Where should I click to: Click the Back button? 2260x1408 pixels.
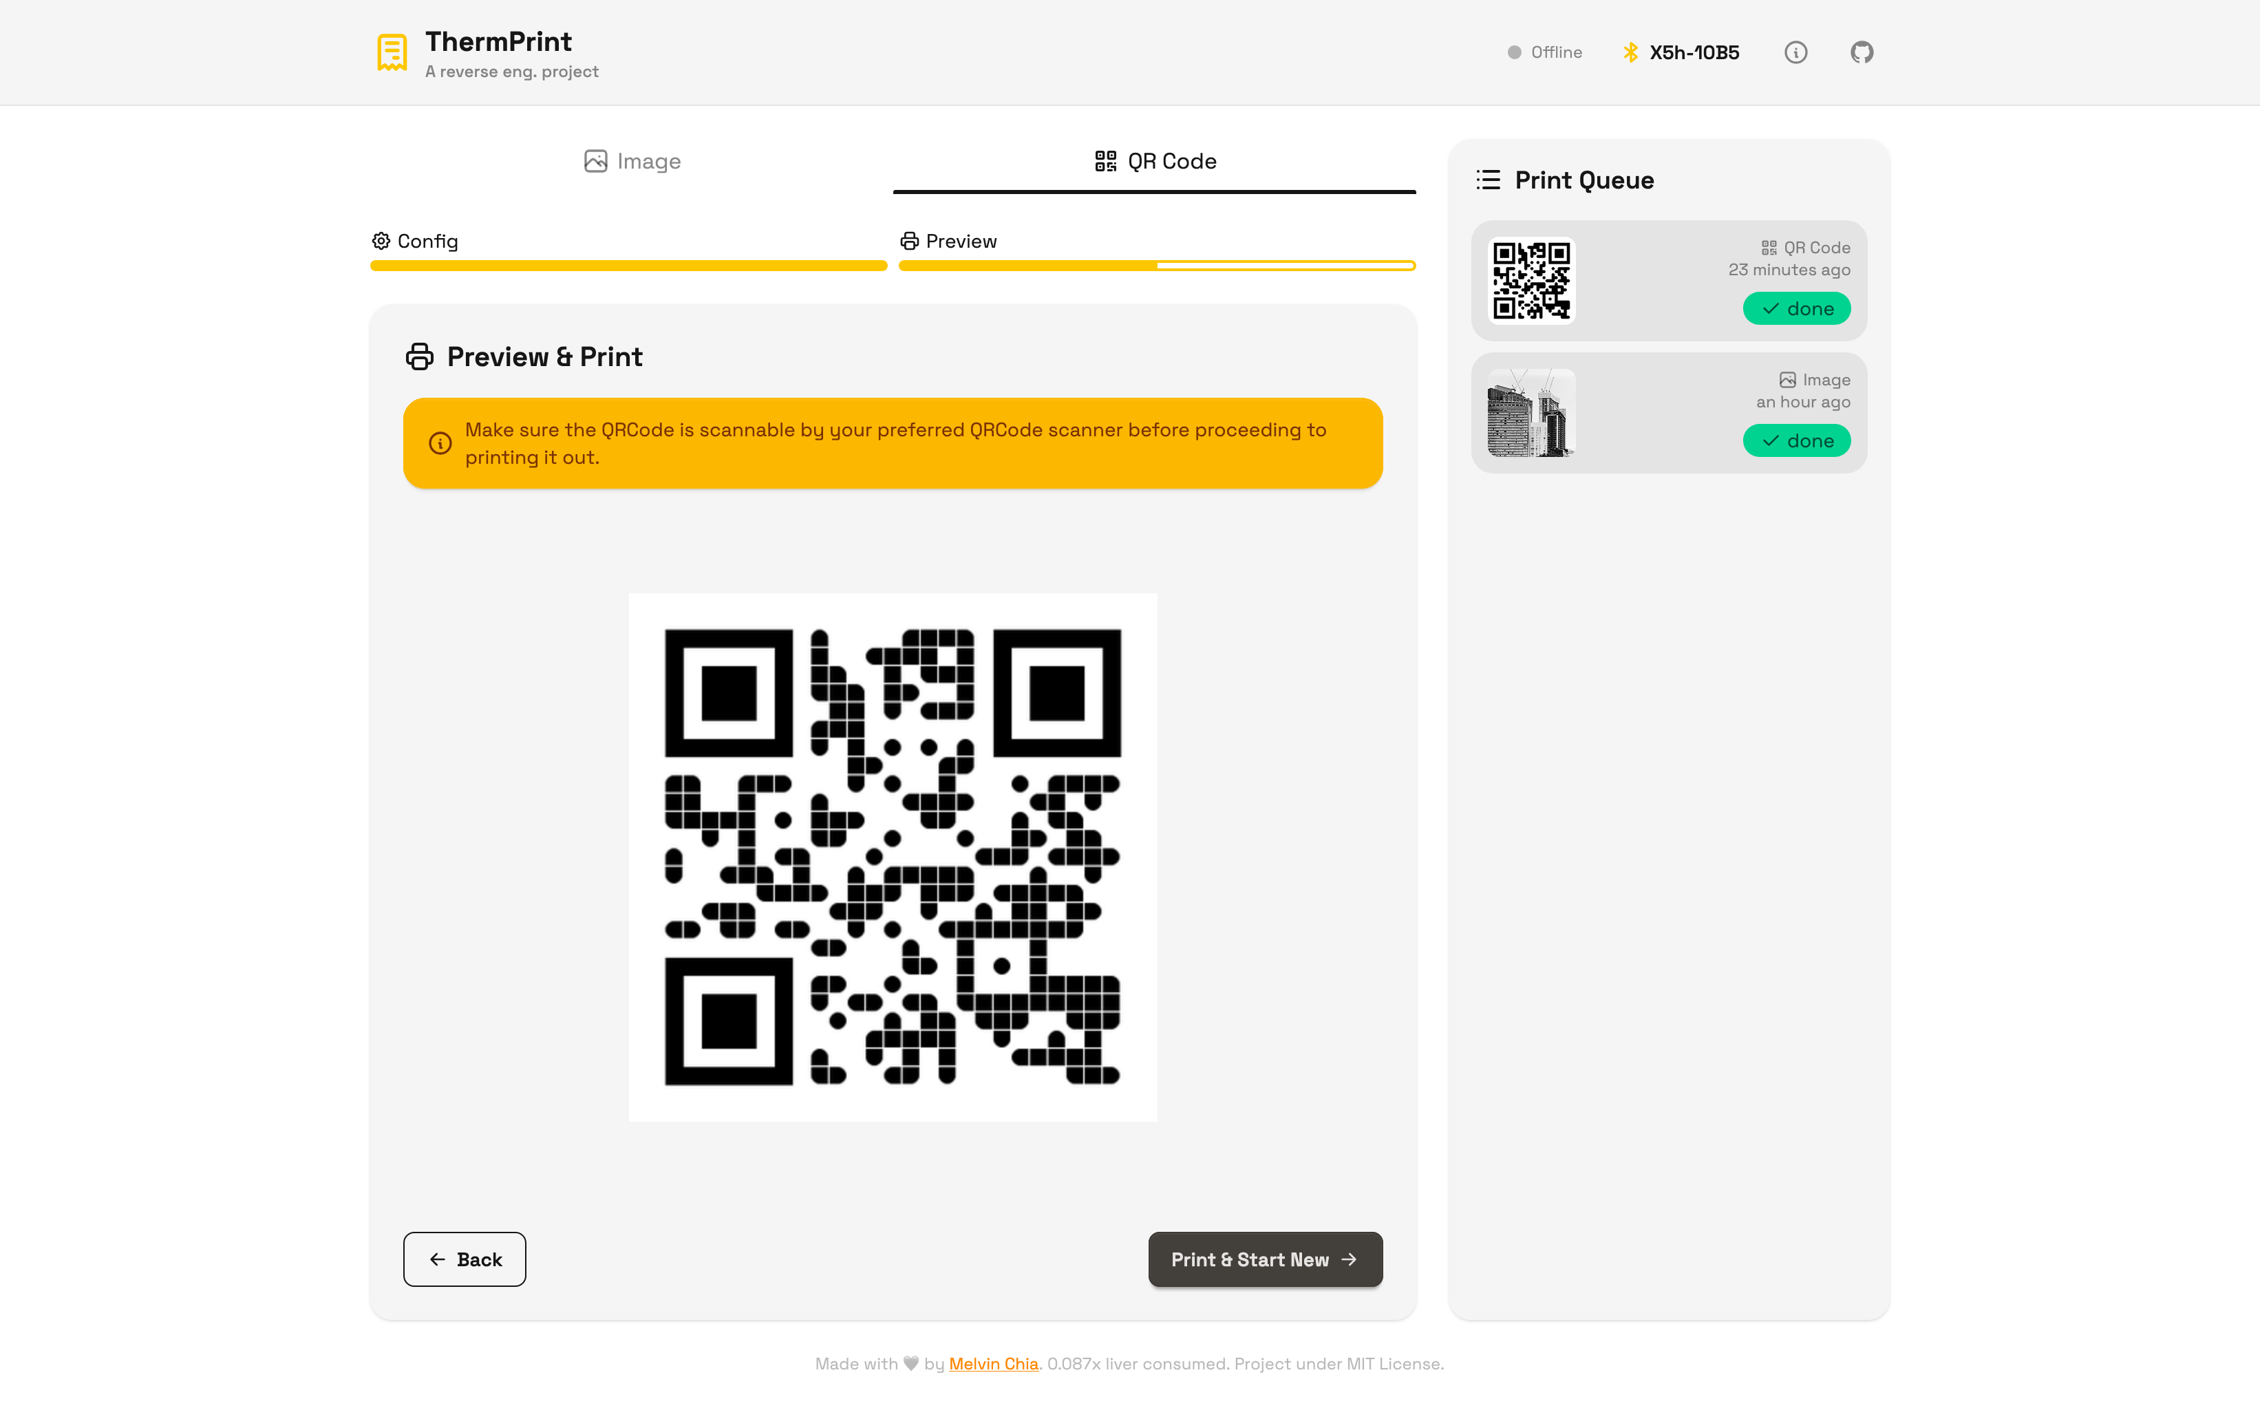(x=465, y=1259)
